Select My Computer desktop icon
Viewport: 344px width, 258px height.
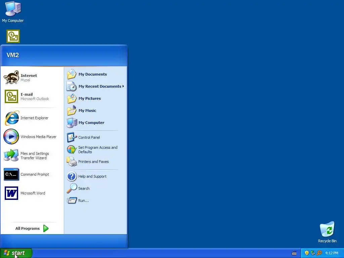tap(13, 12)
